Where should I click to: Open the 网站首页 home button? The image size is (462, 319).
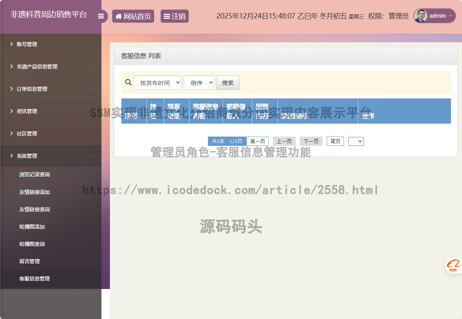[x=133, y=16]
